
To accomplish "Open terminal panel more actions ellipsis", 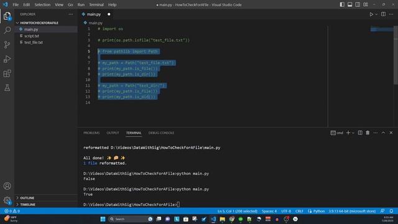I will (x=376, y=133).
